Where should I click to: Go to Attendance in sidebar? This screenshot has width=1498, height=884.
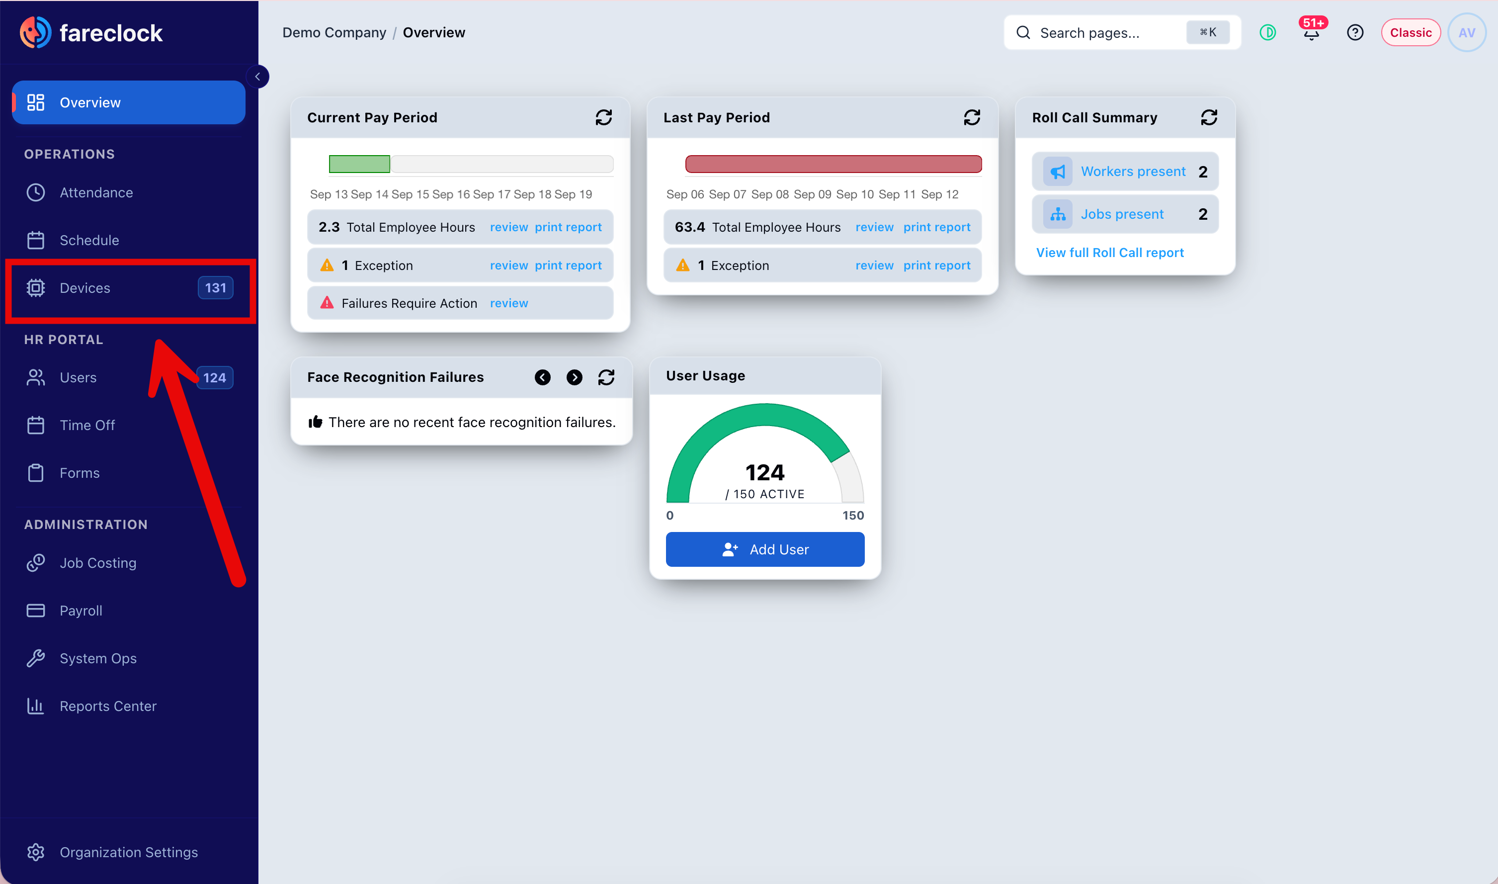tap(129, 192)
